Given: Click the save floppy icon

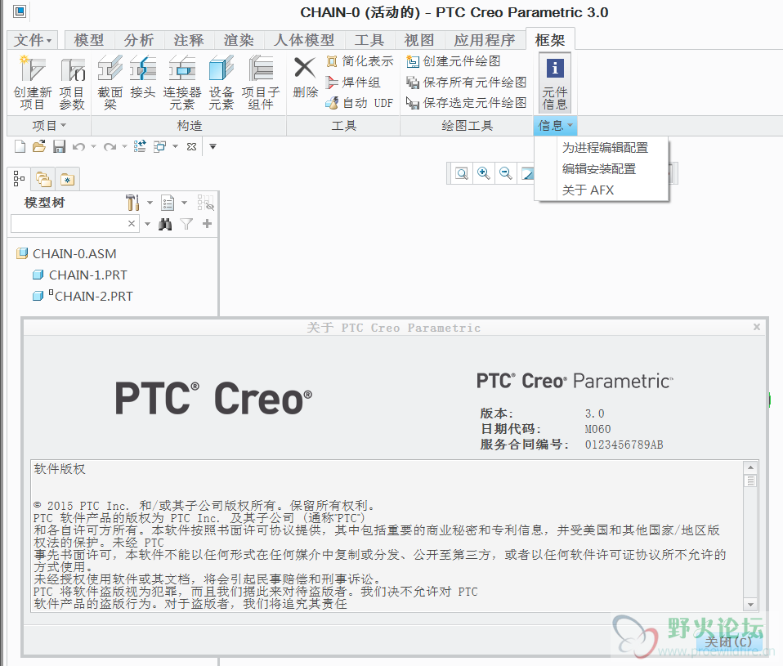Looking at the screenshot, I should coord(60,146).
